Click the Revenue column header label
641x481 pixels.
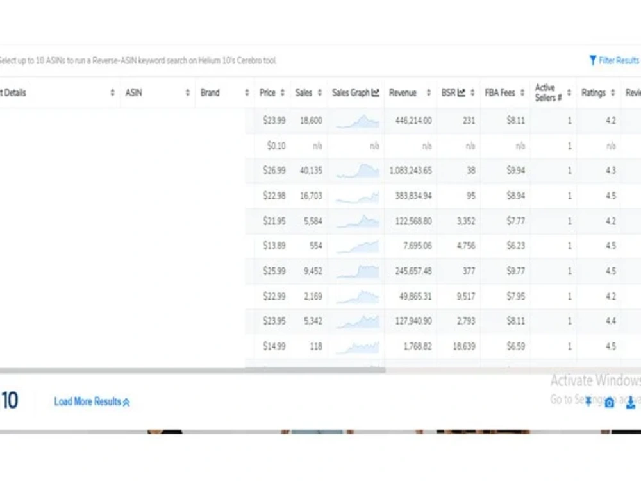pyautogui.click(x=403, y=93)
